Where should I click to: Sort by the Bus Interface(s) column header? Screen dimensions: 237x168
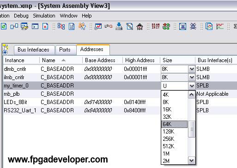tap(216, 60)
